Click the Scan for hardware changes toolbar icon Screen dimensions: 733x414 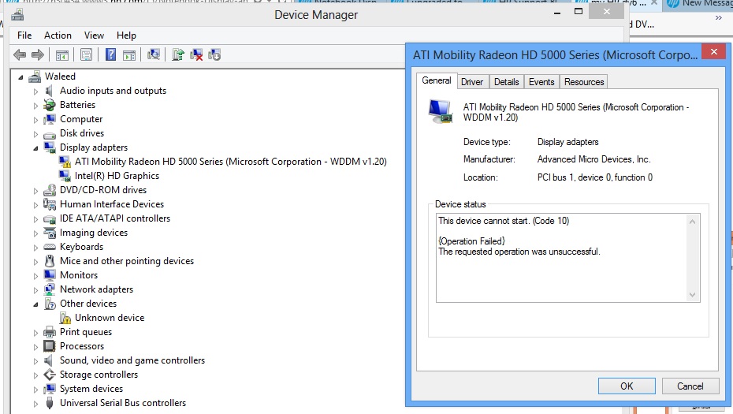pyautogui.click(x=154, y=54)
